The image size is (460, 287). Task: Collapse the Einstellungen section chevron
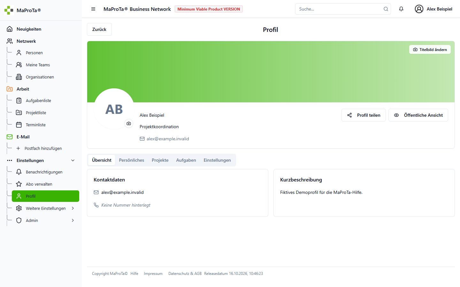[x=73, y=160]
